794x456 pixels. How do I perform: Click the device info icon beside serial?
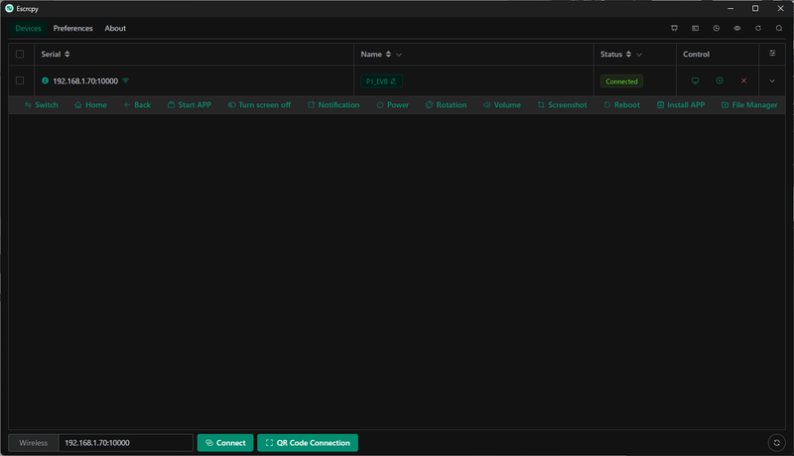tap(45, 80)
